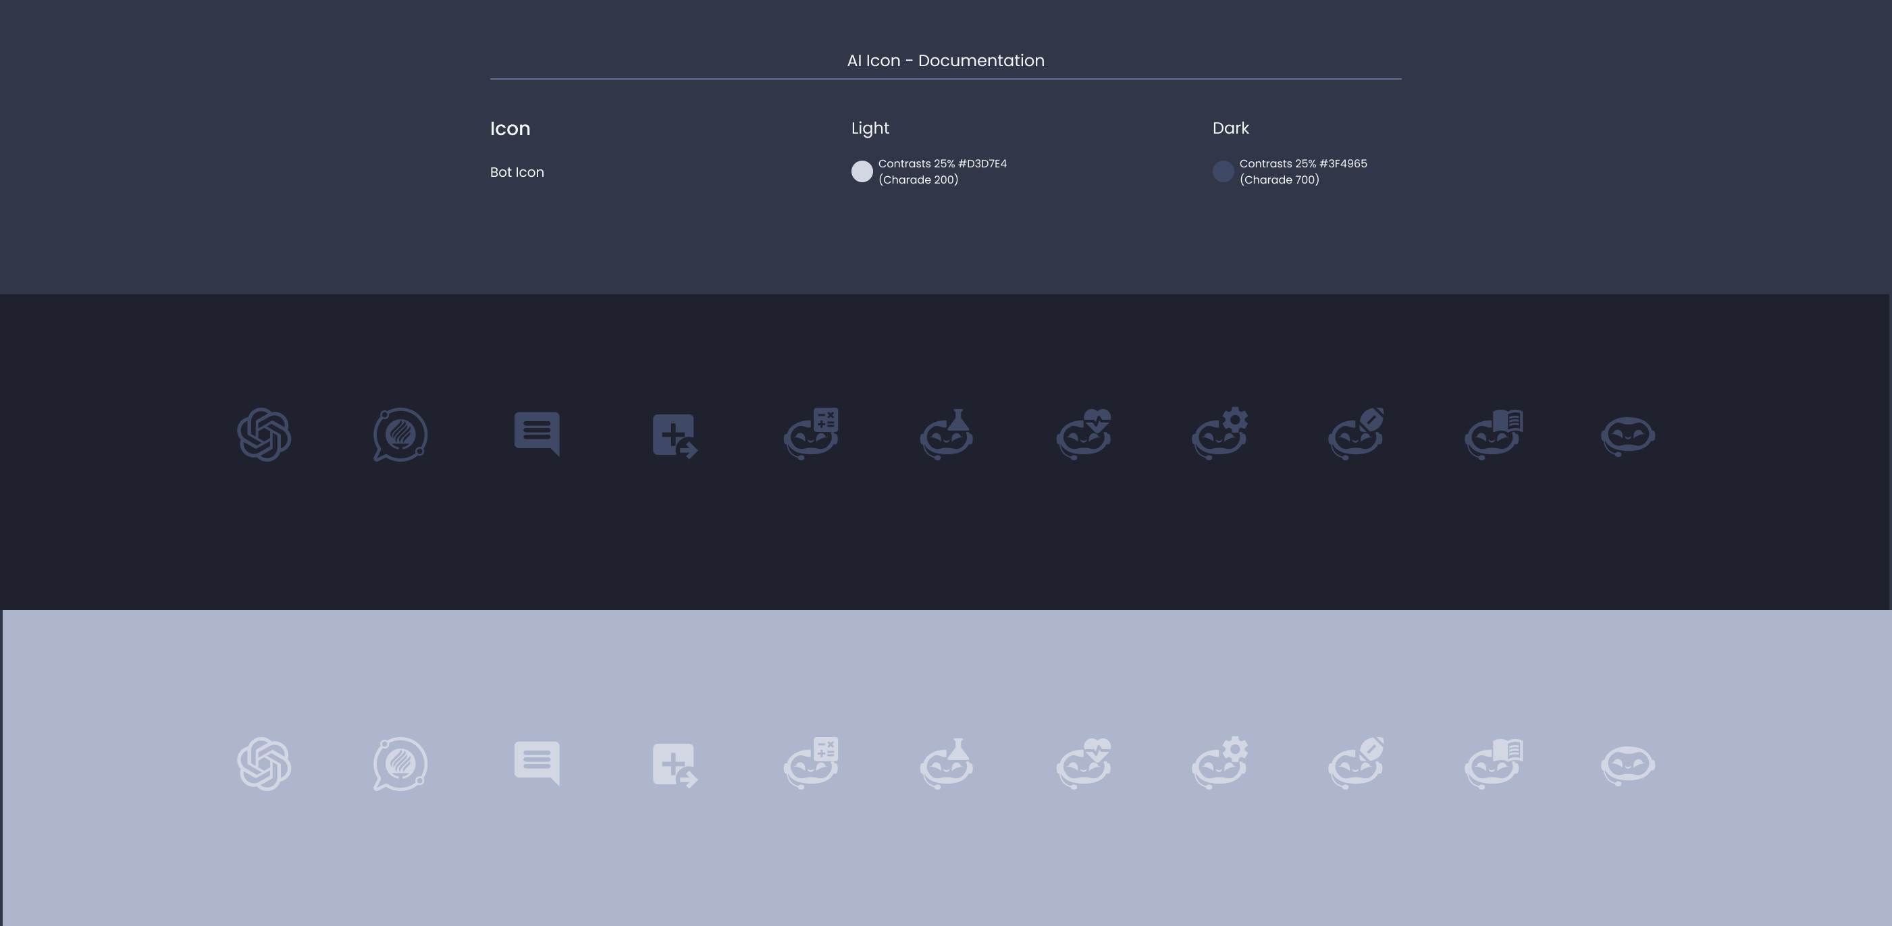Click the bot with calculator icon in the light row
The height and width of the screenshot is (926, 1892).
click(811, 763)
